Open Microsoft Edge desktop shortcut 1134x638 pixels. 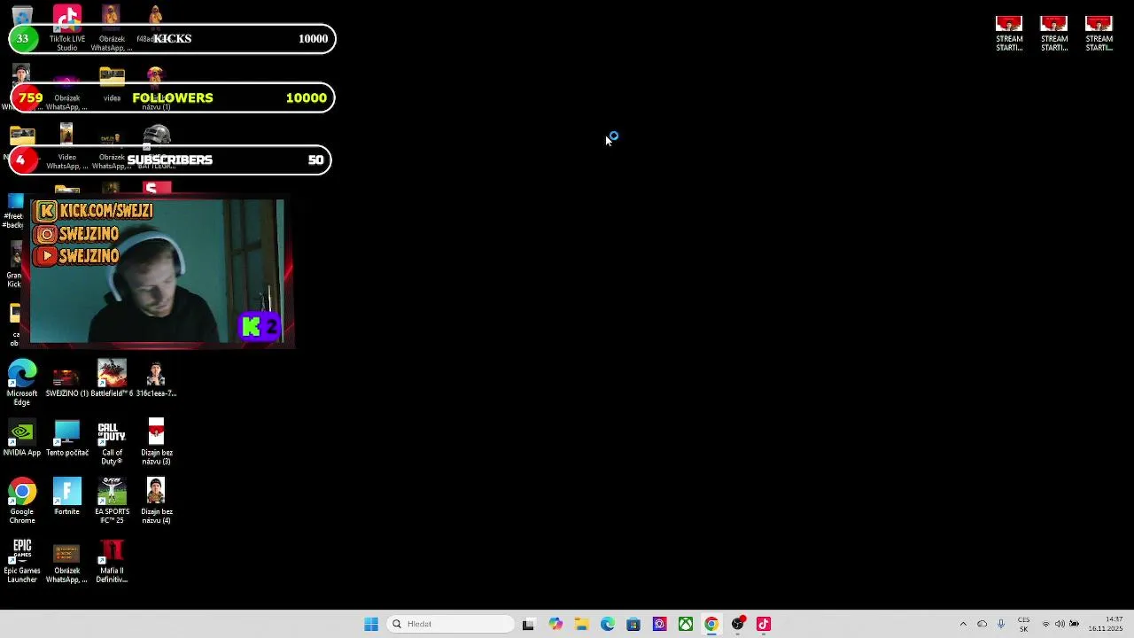tap(22, 382)
